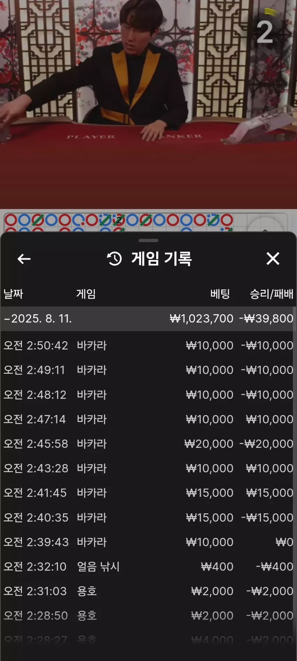Tap the total loss -₩39,800 value
Image resolution: width=297 pixels, height=661 pixels.
click(266, 318)
